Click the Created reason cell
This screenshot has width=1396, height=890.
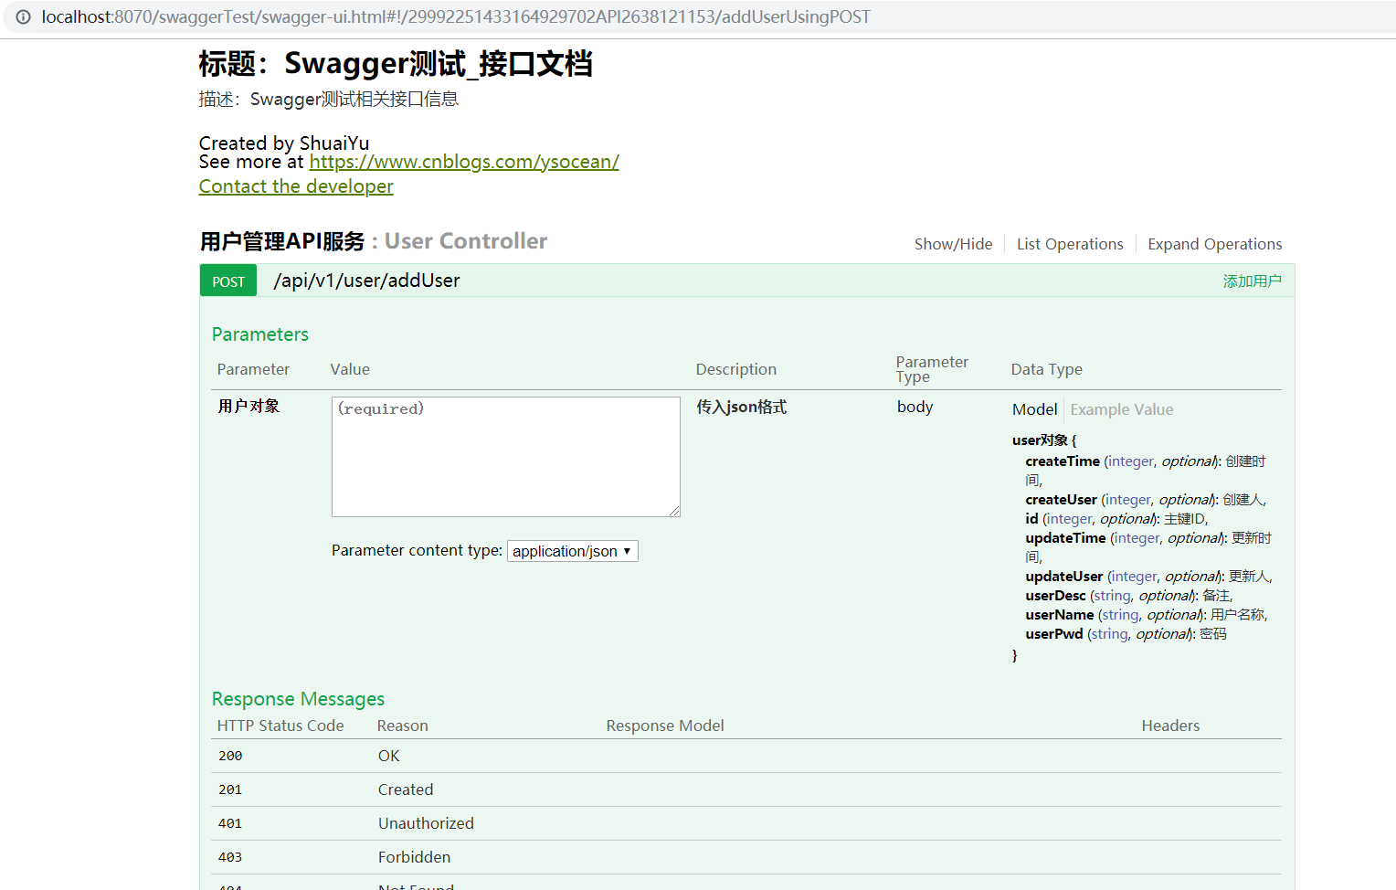(406, 789)
